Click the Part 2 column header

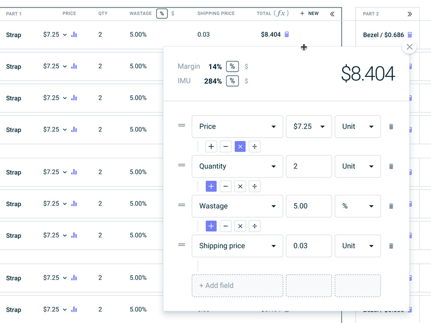(x=371, y=14)
